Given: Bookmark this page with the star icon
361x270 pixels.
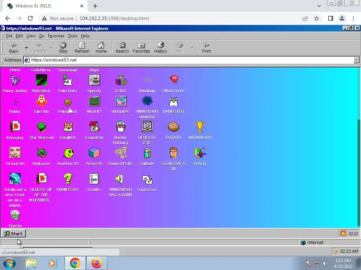Looking at the screenshot, I should [x=317, y=18].
